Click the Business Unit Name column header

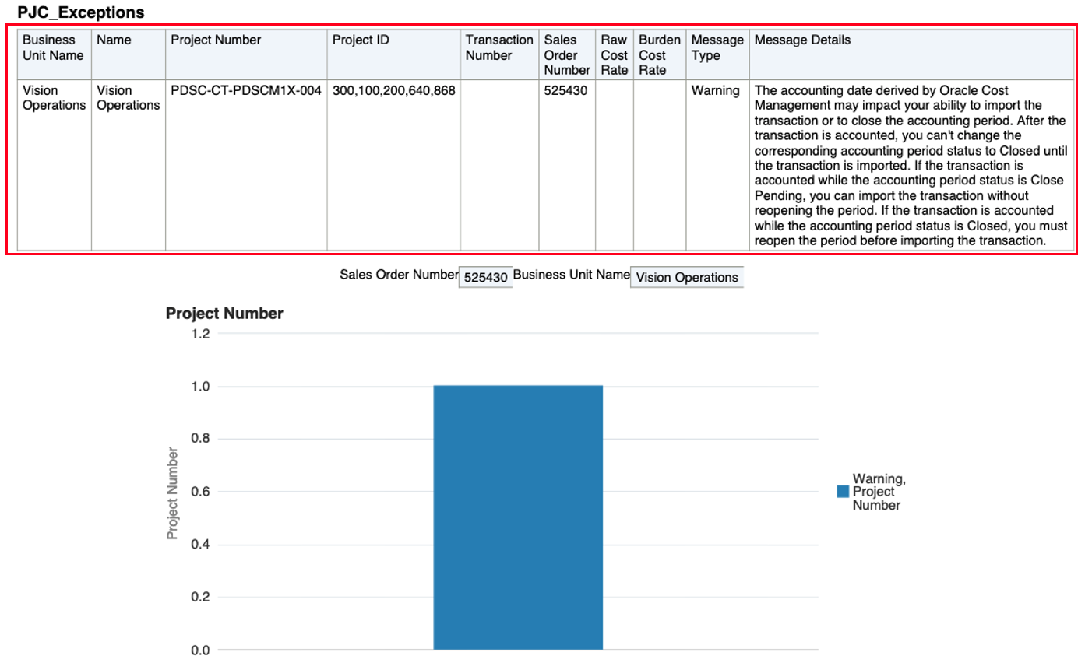click(54, 54)
